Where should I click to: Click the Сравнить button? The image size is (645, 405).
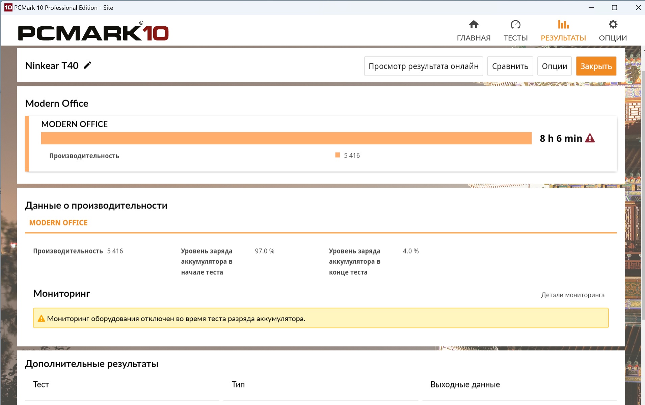point(510,66)
